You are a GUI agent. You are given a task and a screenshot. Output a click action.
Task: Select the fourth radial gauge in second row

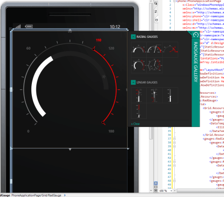(x=139, y=65)
